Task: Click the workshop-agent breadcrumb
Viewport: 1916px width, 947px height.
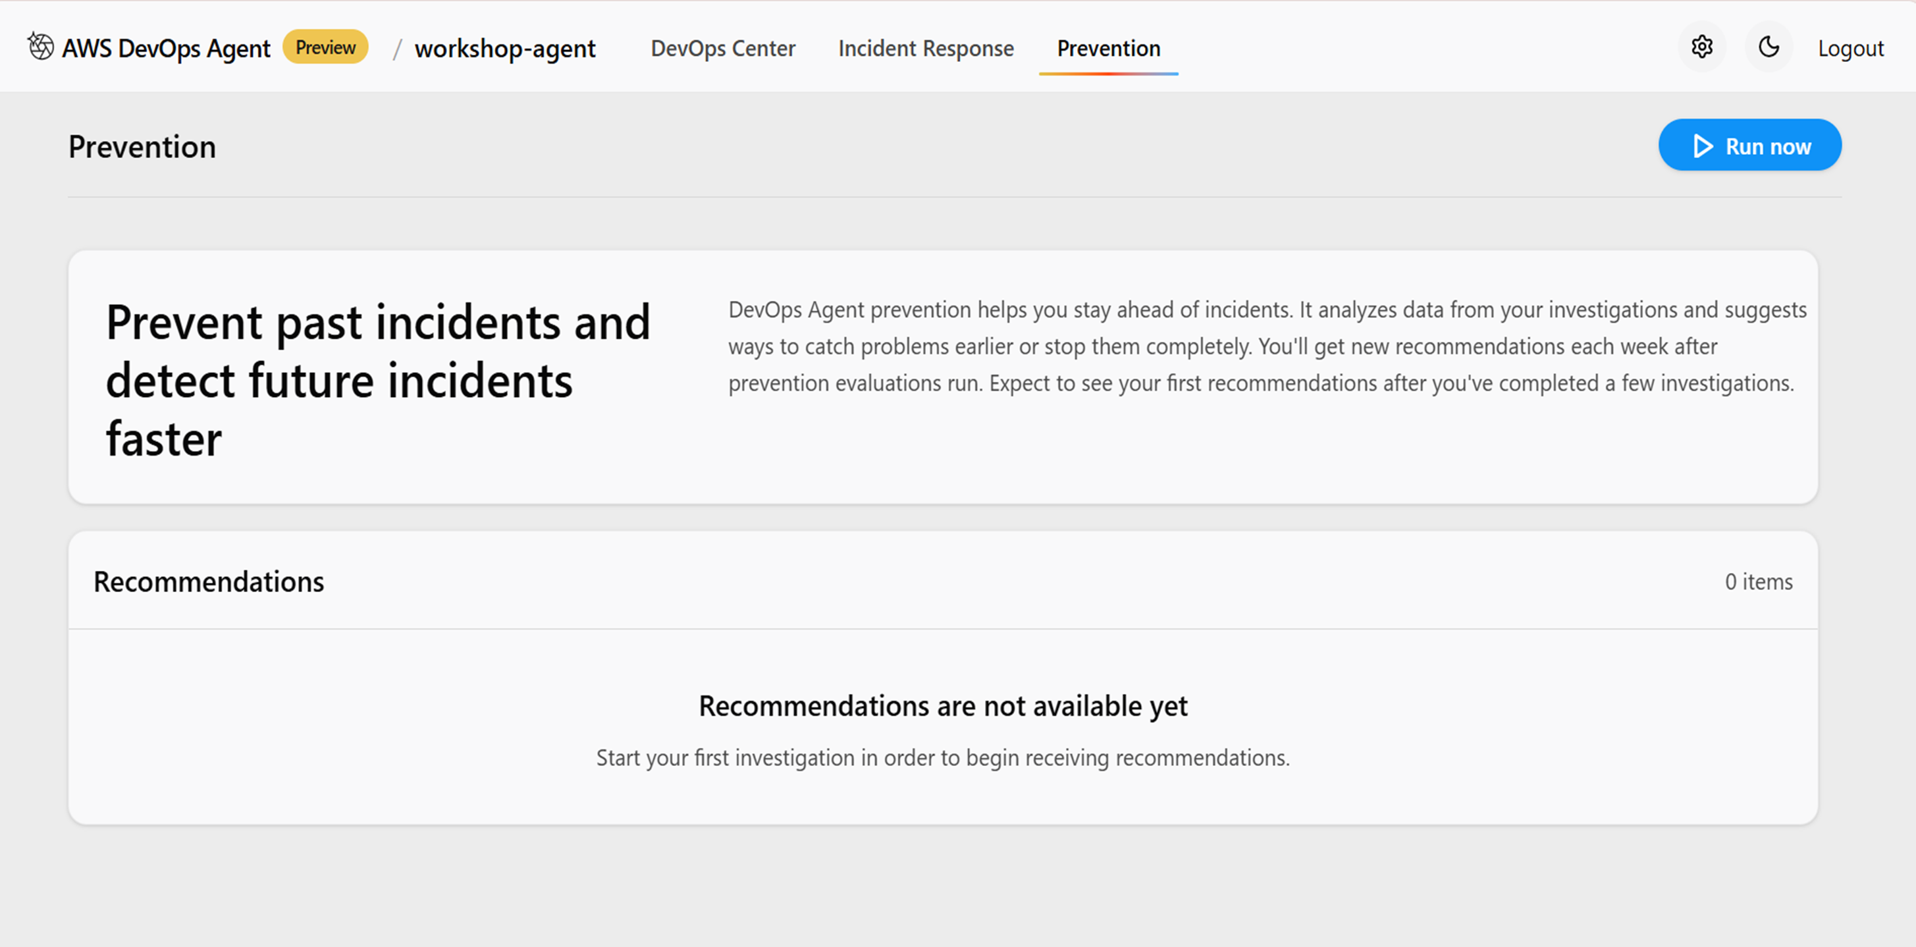Action: 504,48
